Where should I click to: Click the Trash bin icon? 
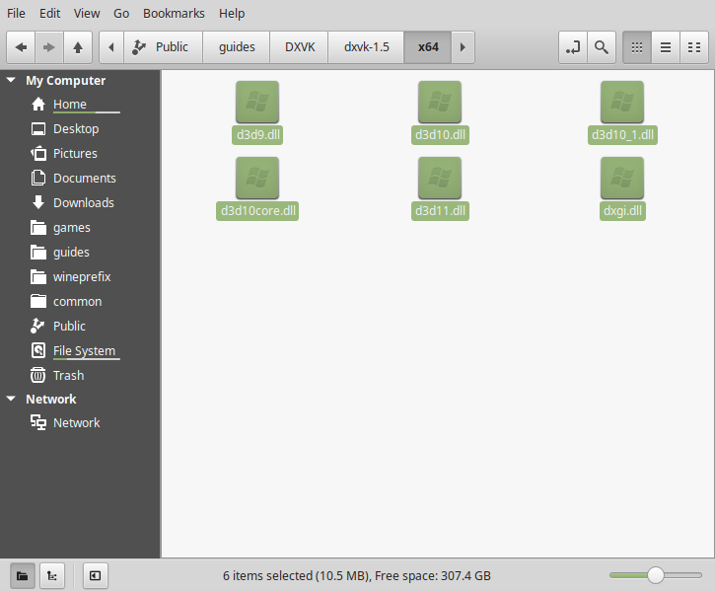(37, 375)
